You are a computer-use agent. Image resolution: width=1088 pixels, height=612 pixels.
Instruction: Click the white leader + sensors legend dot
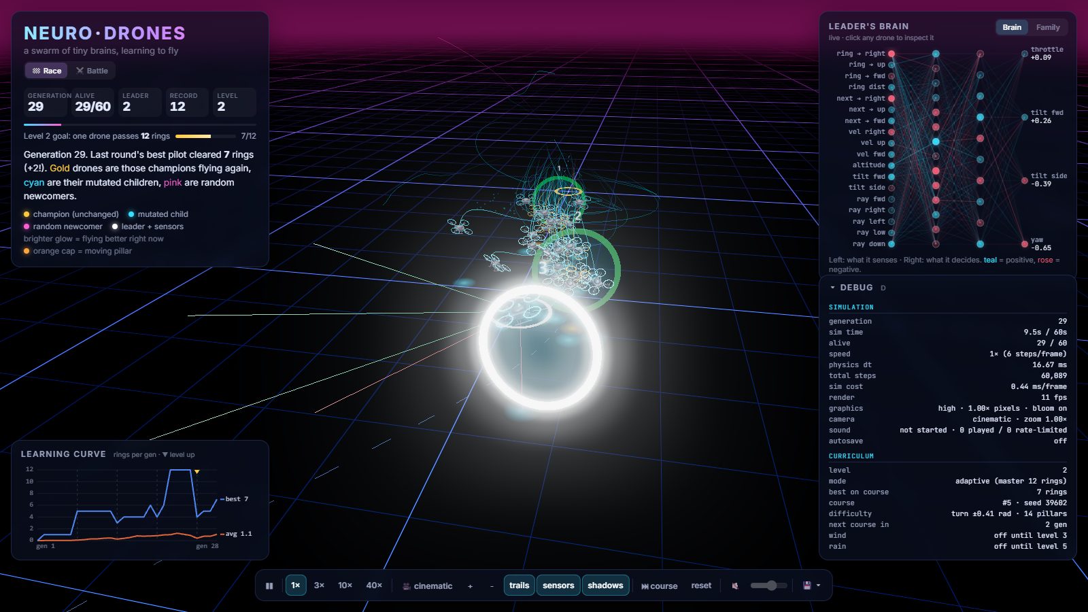[x=115, y=226]
